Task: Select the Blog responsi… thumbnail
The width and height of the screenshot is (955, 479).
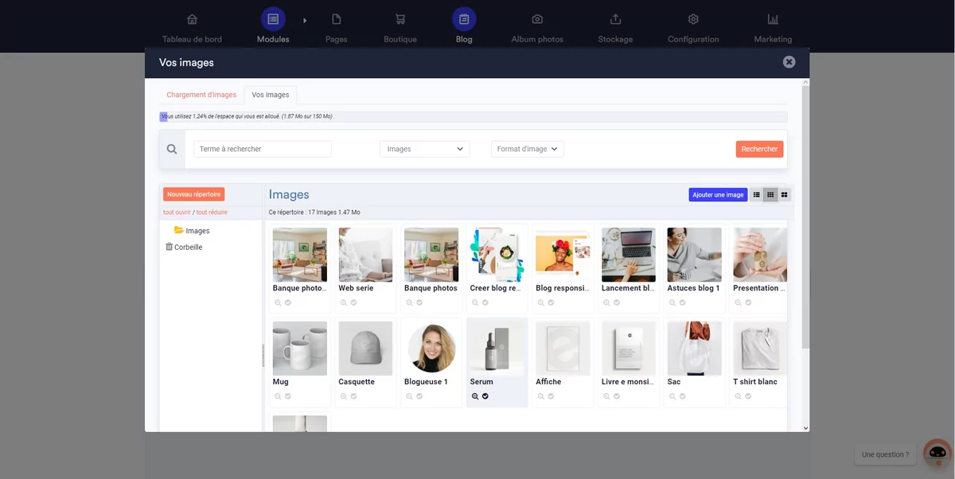Action: coord(563,255)
